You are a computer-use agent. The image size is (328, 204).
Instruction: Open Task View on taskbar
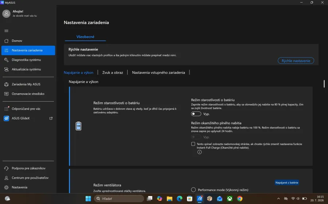tap(149, 199)
